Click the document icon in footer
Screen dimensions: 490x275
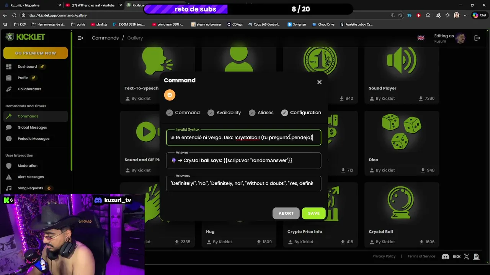[x=476, y=257]
